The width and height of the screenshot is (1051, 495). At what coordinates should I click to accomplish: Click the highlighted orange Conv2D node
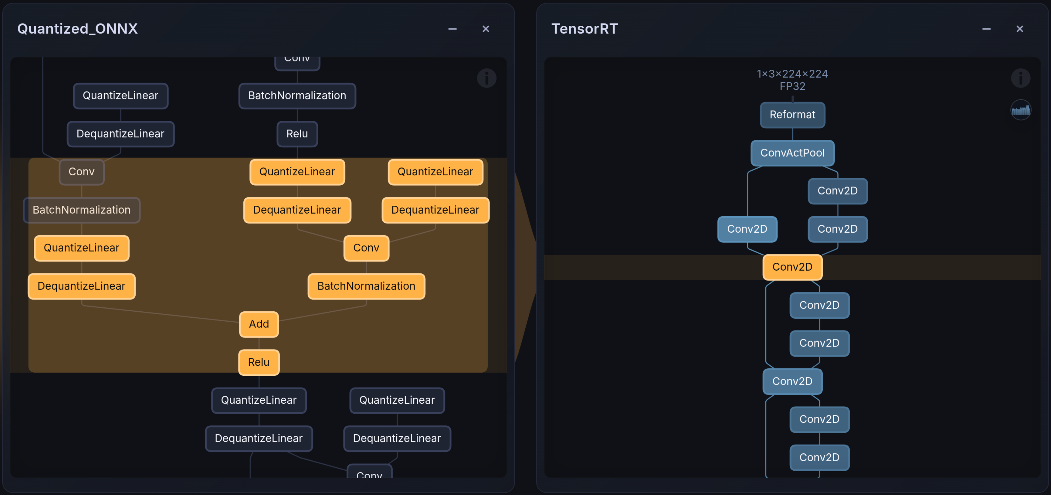[792, 267]
